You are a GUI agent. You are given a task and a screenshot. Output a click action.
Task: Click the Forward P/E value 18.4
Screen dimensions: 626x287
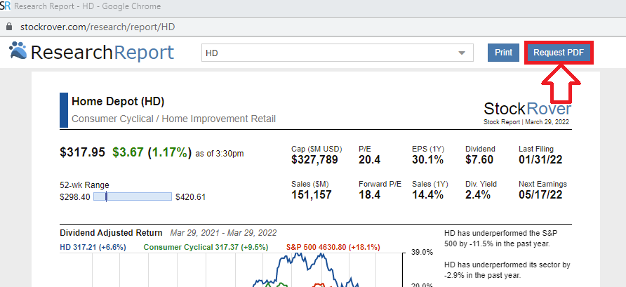369,195
